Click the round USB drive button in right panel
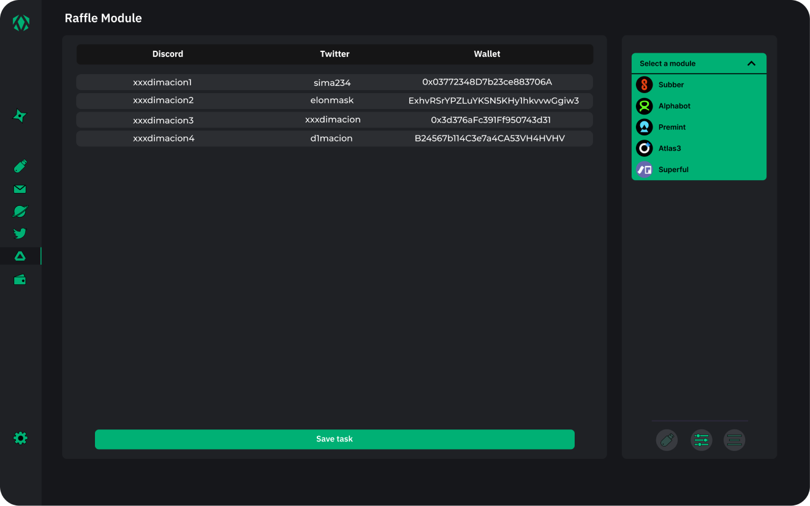This screenshot has height=506, width=810. pos(667,440)
